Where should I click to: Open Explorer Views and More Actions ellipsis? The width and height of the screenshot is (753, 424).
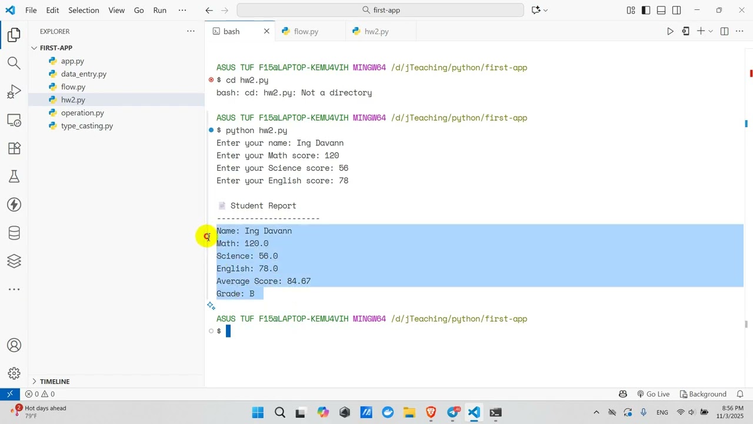[191, 31]
